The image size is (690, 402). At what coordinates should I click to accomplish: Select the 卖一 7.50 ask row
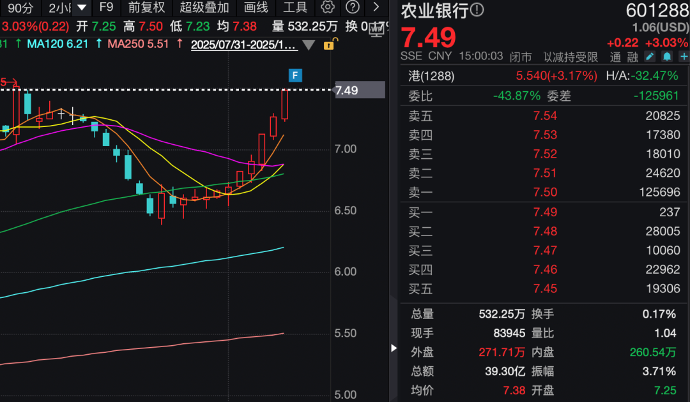pos(544,192)
